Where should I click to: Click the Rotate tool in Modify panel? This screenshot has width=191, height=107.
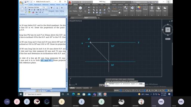pyautogui.click(x=97, y=7)
